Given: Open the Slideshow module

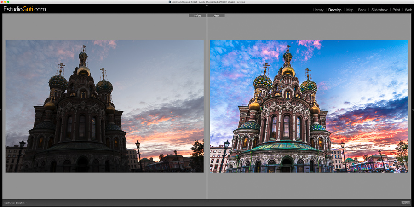Looking at the screenshot, I should pos(379,10).
